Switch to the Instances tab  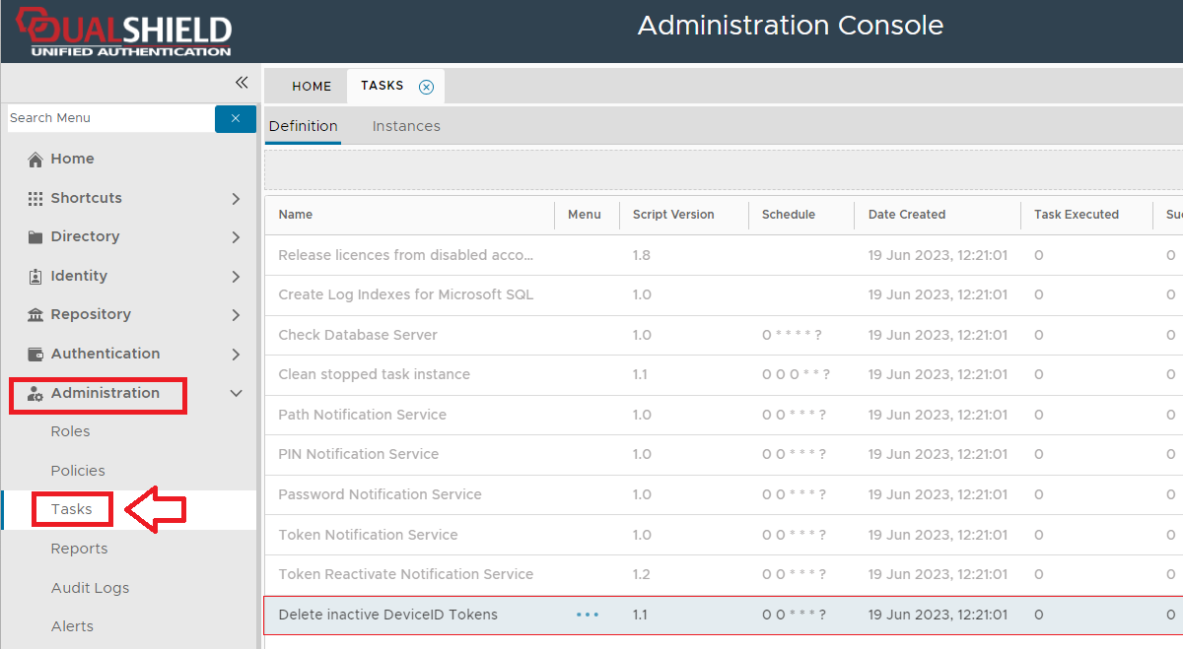point(406,126)
